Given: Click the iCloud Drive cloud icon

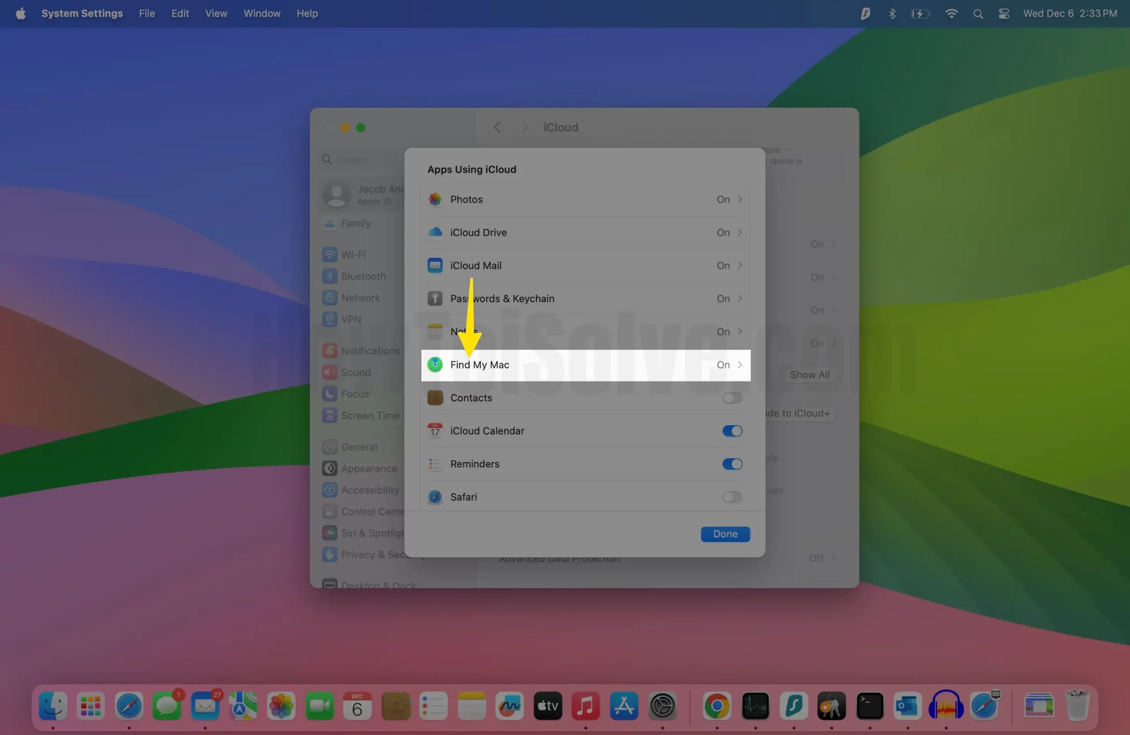Looking at the screenshot, I should pos(435,232).
